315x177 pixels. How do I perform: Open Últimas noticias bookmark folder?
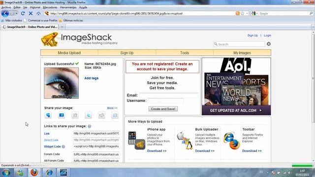[71, 21]
